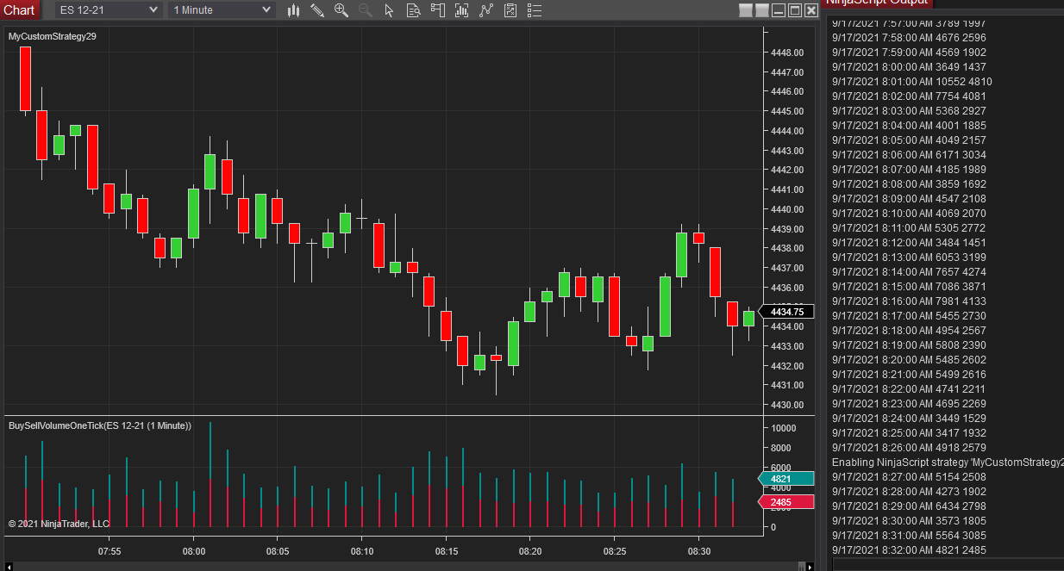Viewport: 1064px width, 571px height.
Task: Click the chart horizontal scrollbar left arrow
Action: click(x=9, y=566)
